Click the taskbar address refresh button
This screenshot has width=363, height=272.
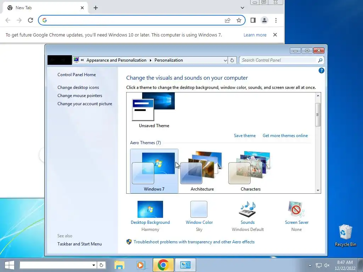click(x=101, y=265)
